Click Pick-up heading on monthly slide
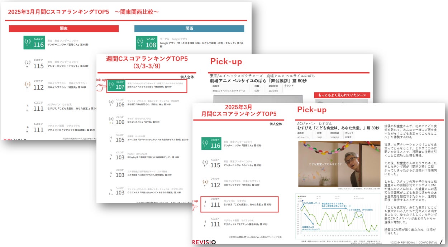448x247 pixels. coord(312,109)
